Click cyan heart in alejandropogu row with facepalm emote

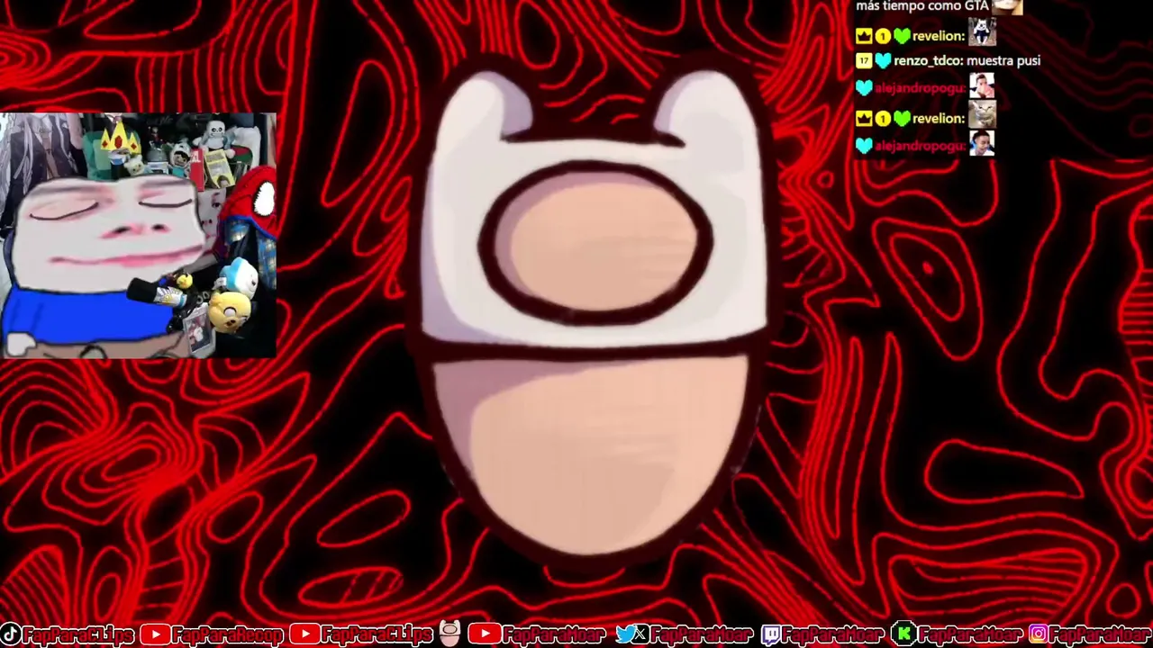pyautogui.click(x=865, y=88)
